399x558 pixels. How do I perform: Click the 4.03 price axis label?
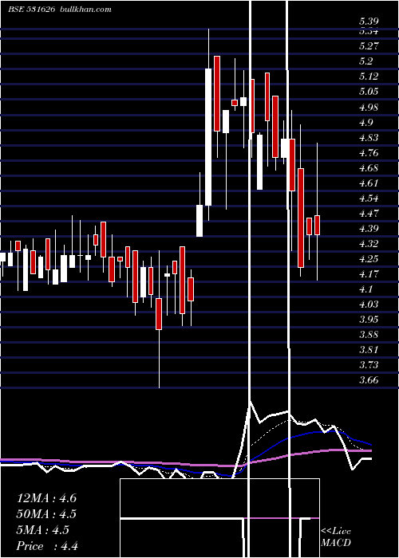369,305
